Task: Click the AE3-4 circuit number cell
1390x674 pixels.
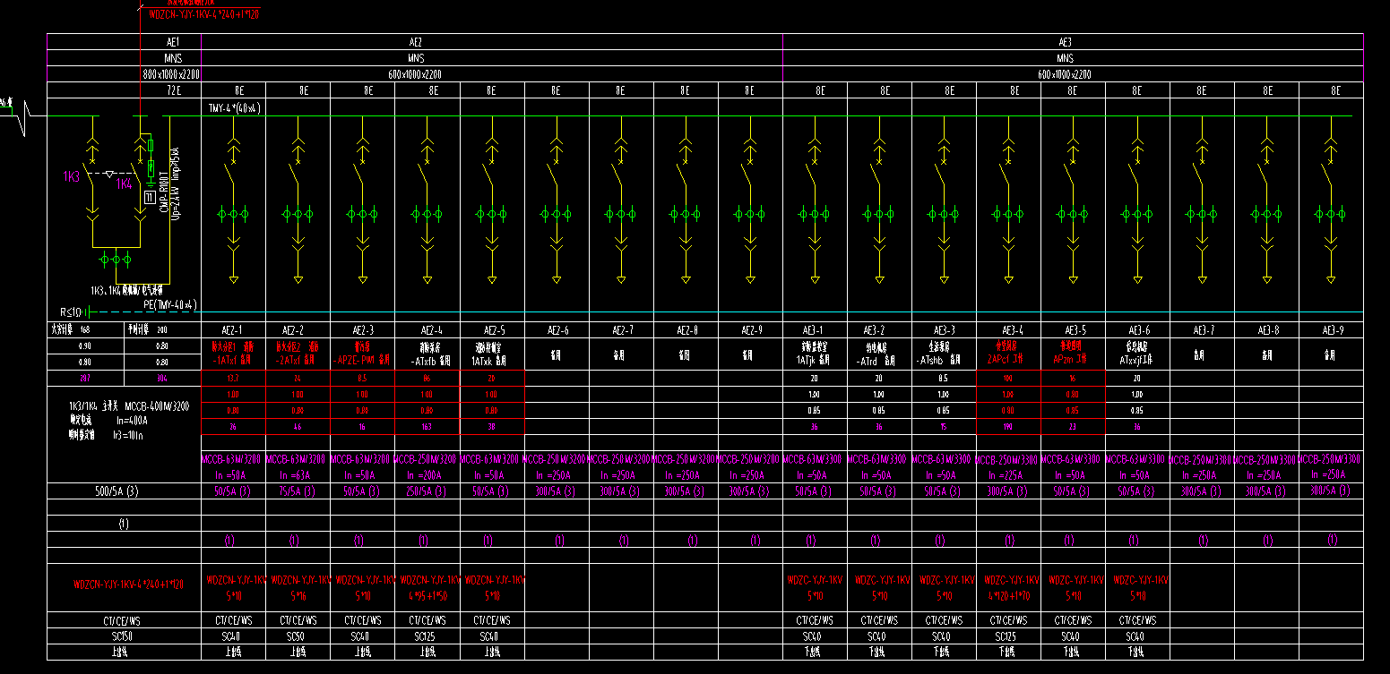Action: [x=1007, y=330]
